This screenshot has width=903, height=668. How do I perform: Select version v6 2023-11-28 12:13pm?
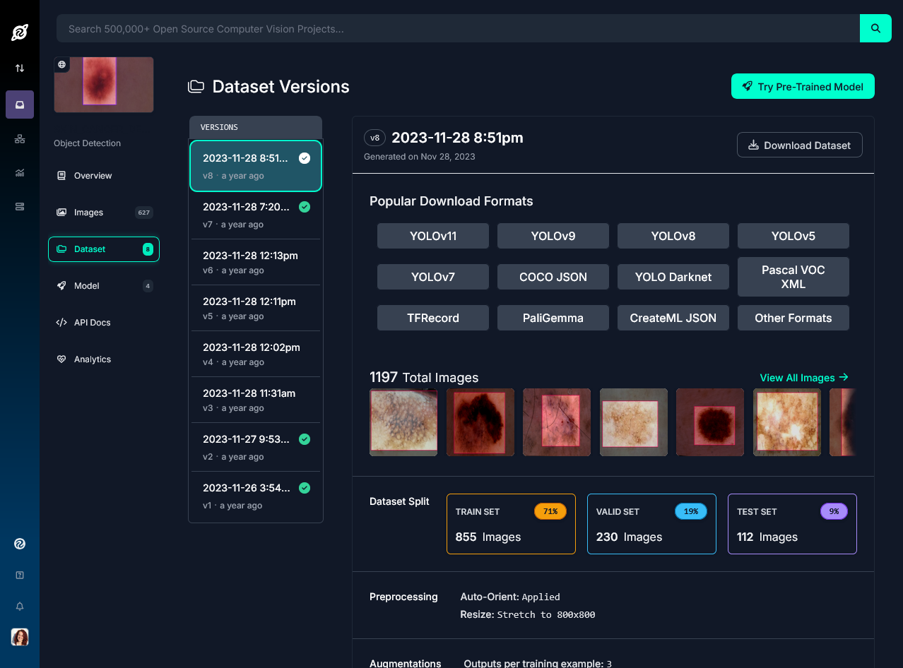point(255,262)
